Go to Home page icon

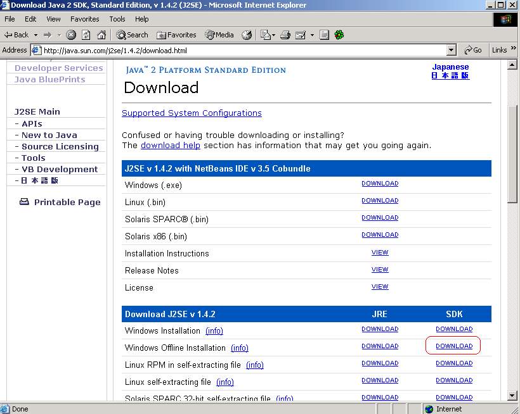click(101, 35)
